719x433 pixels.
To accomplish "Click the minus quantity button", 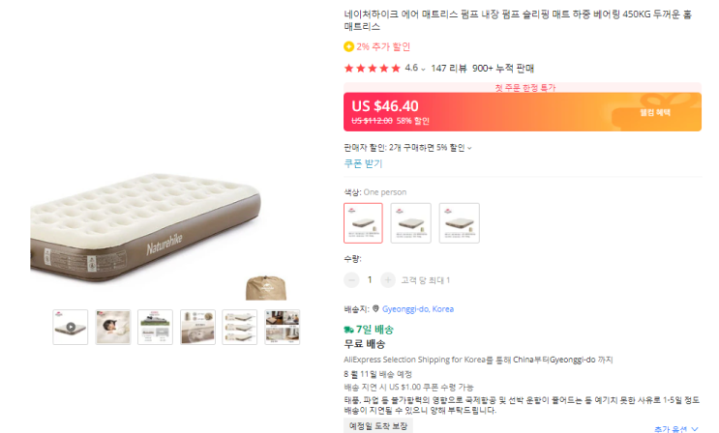I will (352, 280).
